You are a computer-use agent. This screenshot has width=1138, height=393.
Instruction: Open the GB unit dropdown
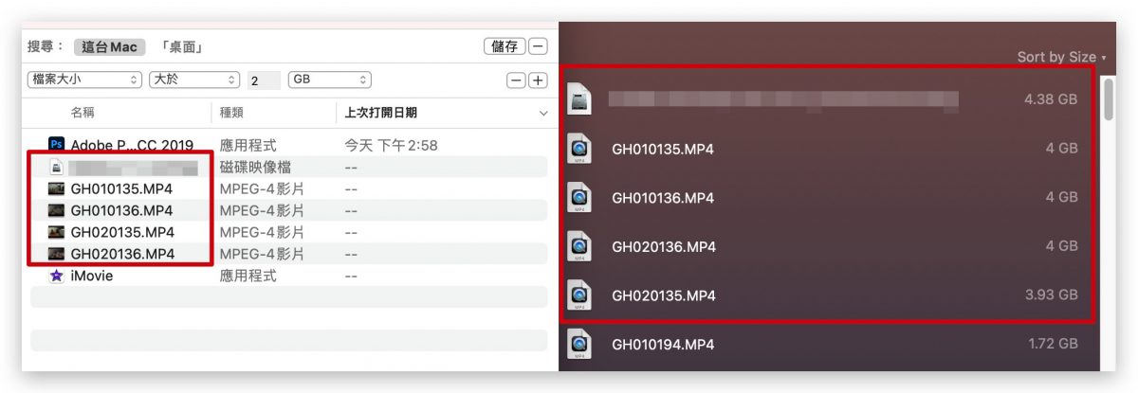(329, 80)
